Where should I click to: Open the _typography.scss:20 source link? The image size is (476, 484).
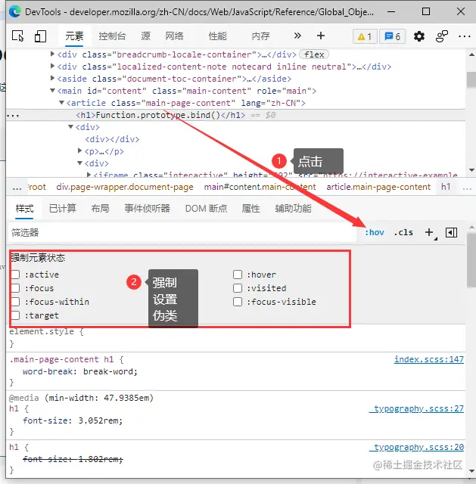(416, 447)
